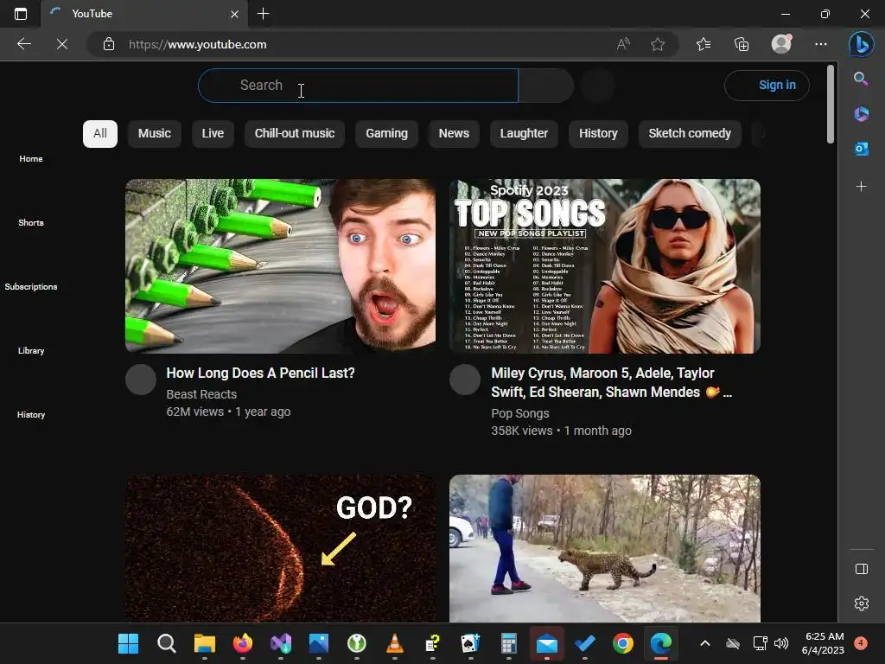Select the History filter chip
The image size is (885, 664).
[x=598, y=134]
